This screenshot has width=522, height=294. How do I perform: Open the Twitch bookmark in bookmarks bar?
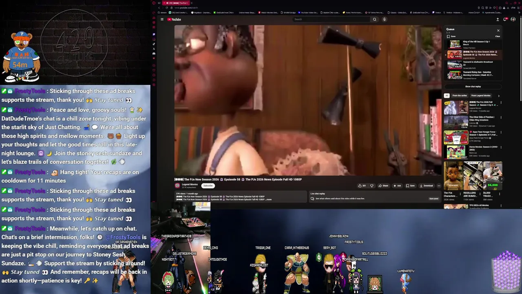point(436,13)
